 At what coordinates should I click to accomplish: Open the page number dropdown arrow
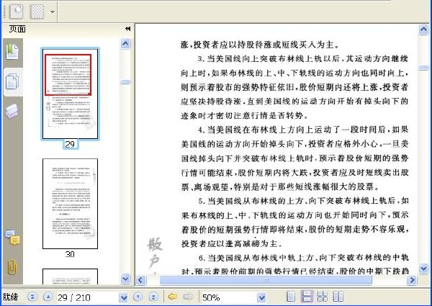tap(124, 297)
